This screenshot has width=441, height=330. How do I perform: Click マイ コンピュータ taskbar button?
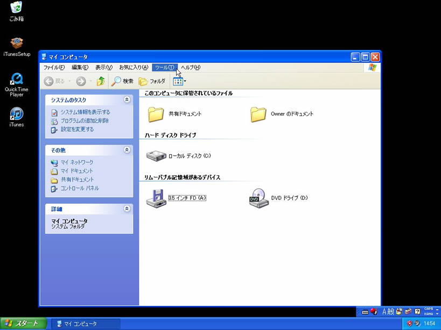click(86, 324)
